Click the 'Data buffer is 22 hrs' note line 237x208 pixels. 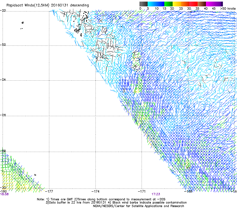[116, 203]
